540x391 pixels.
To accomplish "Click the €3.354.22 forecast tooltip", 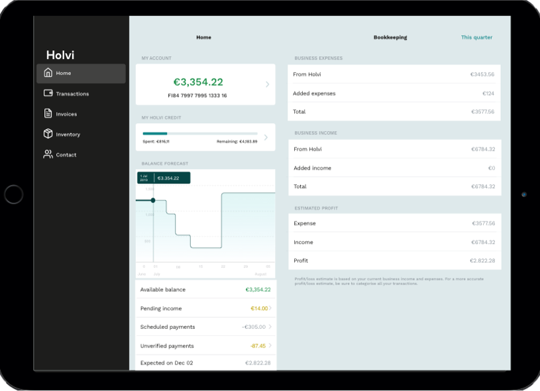I will 164,178.
